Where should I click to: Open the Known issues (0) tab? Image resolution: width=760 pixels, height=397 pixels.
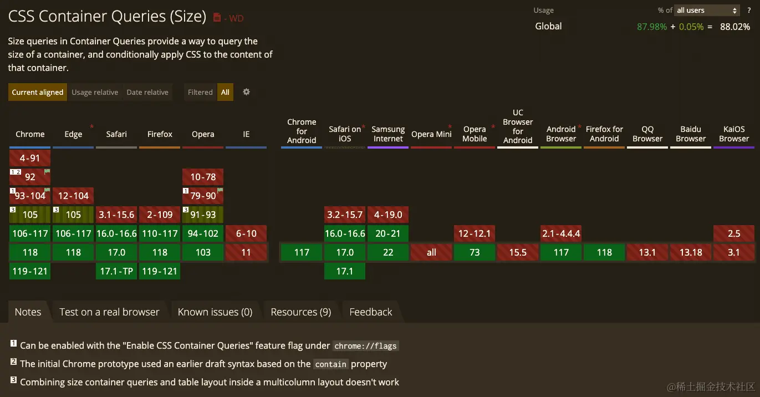click(215, 312)
